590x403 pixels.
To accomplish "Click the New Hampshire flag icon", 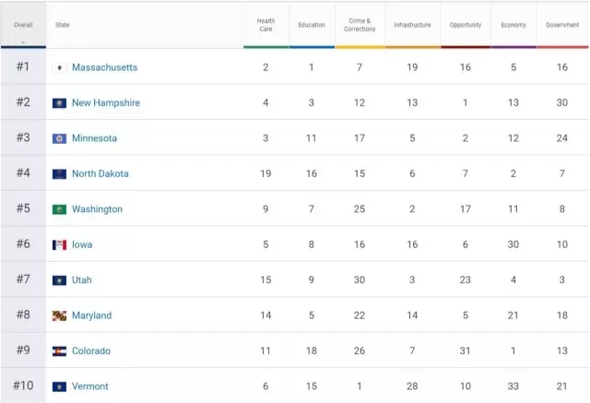I will click(x=59, y=103).
